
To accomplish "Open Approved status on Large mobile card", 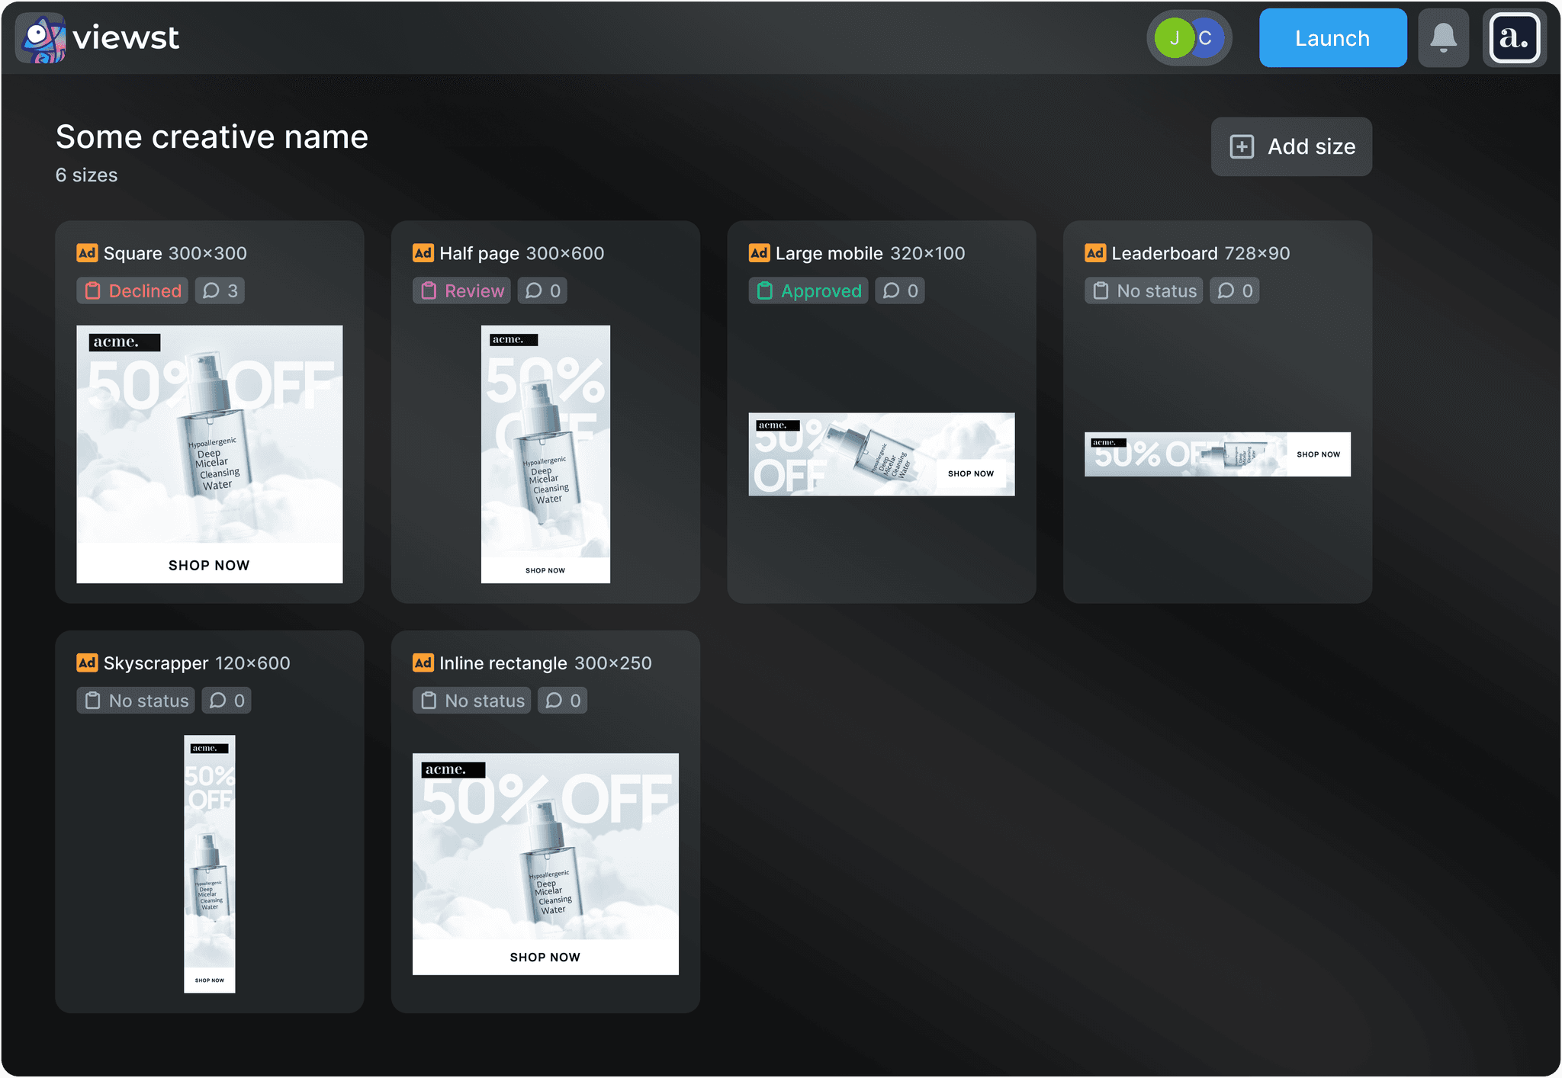I will point(808,291).
